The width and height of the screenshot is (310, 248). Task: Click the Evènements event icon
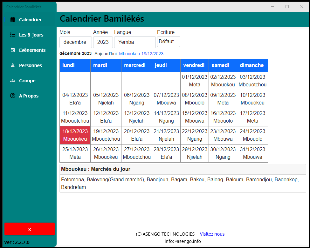point(13,50)
